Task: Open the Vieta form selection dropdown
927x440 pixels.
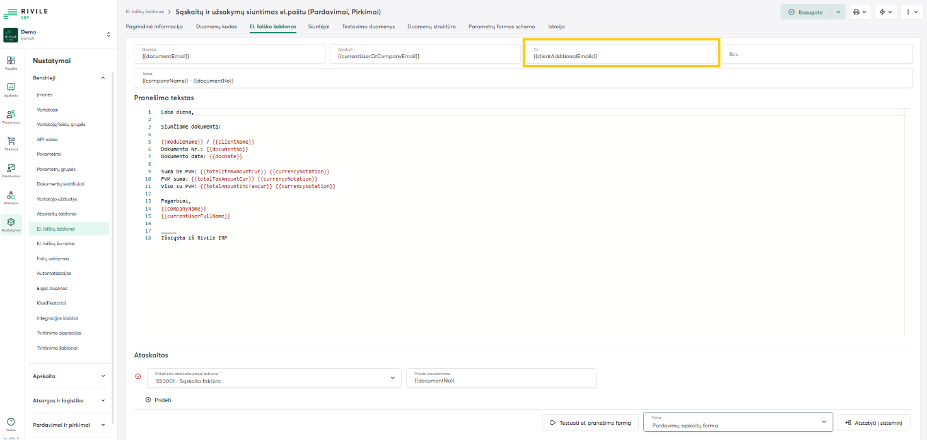Action: 738,422
